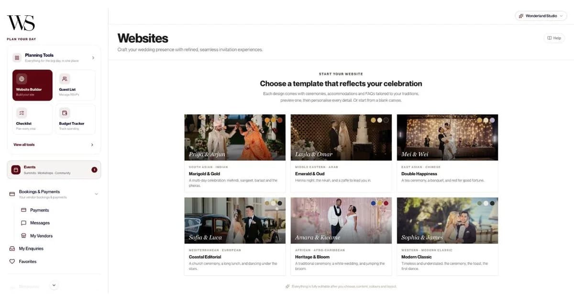Click "Your vendor bookings & payments" subtitle
The width and height of the screenshot is (574, 301).
click(x=43, y=197)
